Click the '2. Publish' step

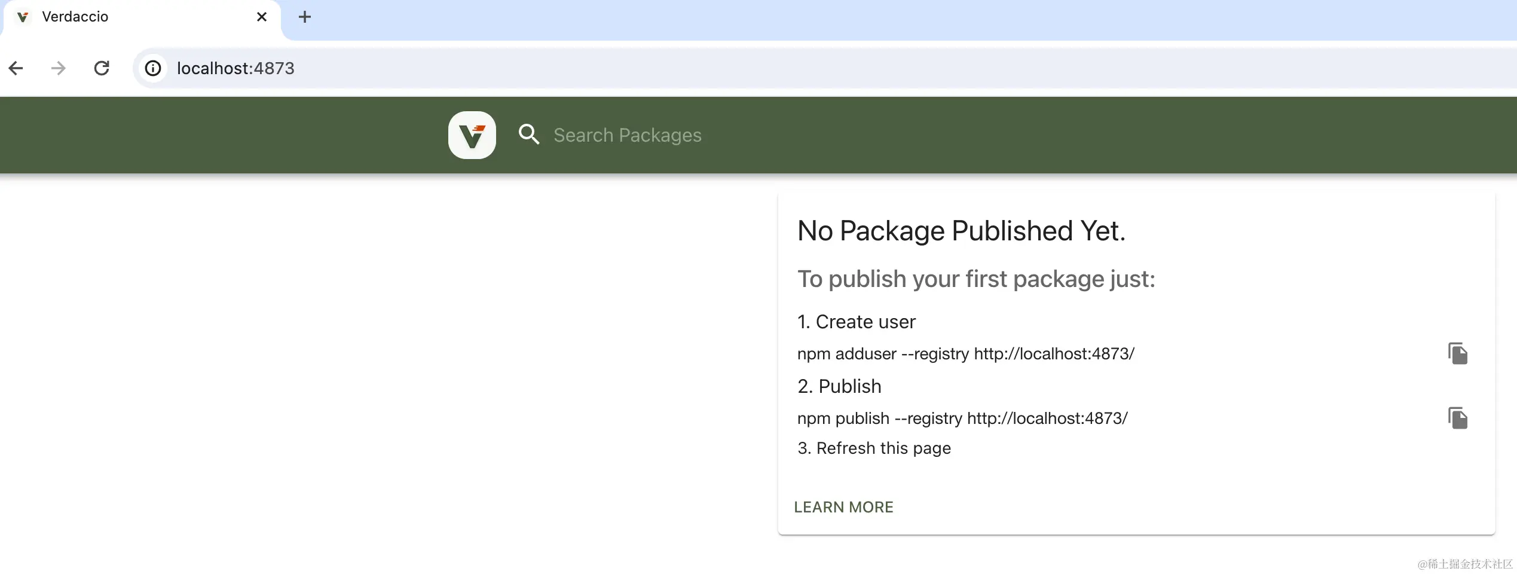[x=839, y=386]
